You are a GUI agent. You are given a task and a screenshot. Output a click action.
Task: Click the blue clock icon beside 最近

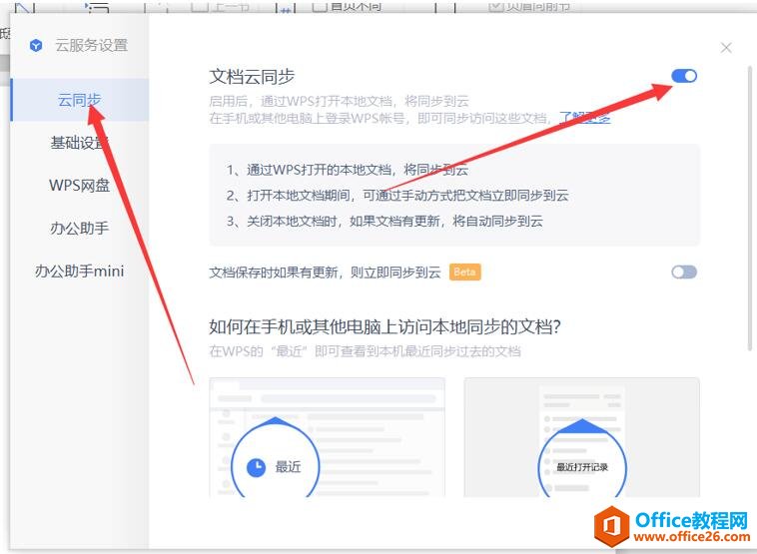257,467
